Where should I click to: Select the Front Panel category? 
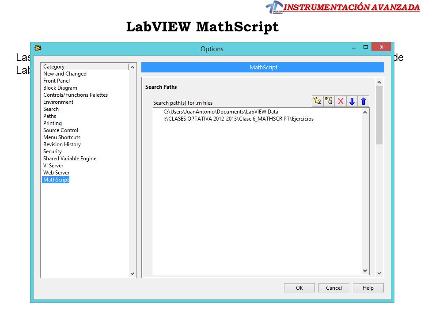[57, 80]
